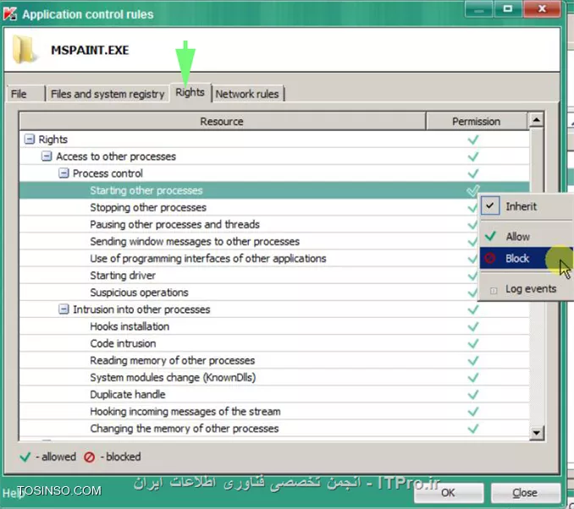Collapse Access to other processes node
This screenshot has width=574, height=509.
[x=46, y=156]
